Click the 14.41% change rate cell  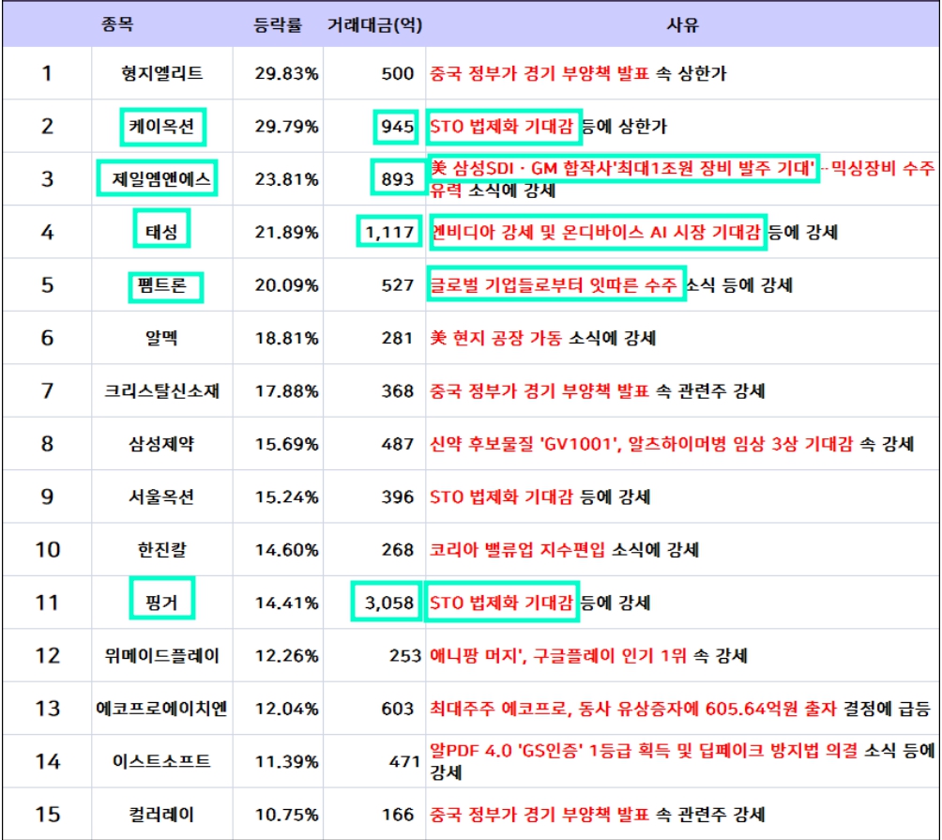(x=286, y=602)
